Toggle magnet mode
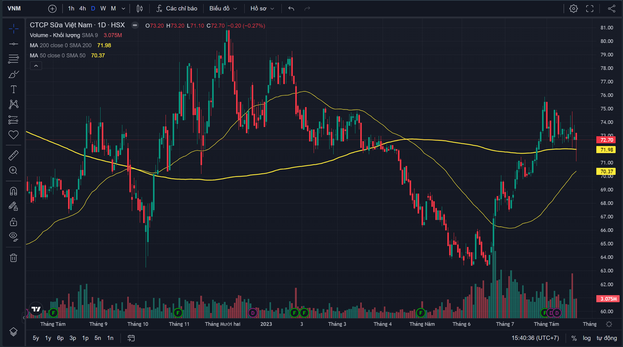This screenshot has height=347, width=623. (13, 191)
